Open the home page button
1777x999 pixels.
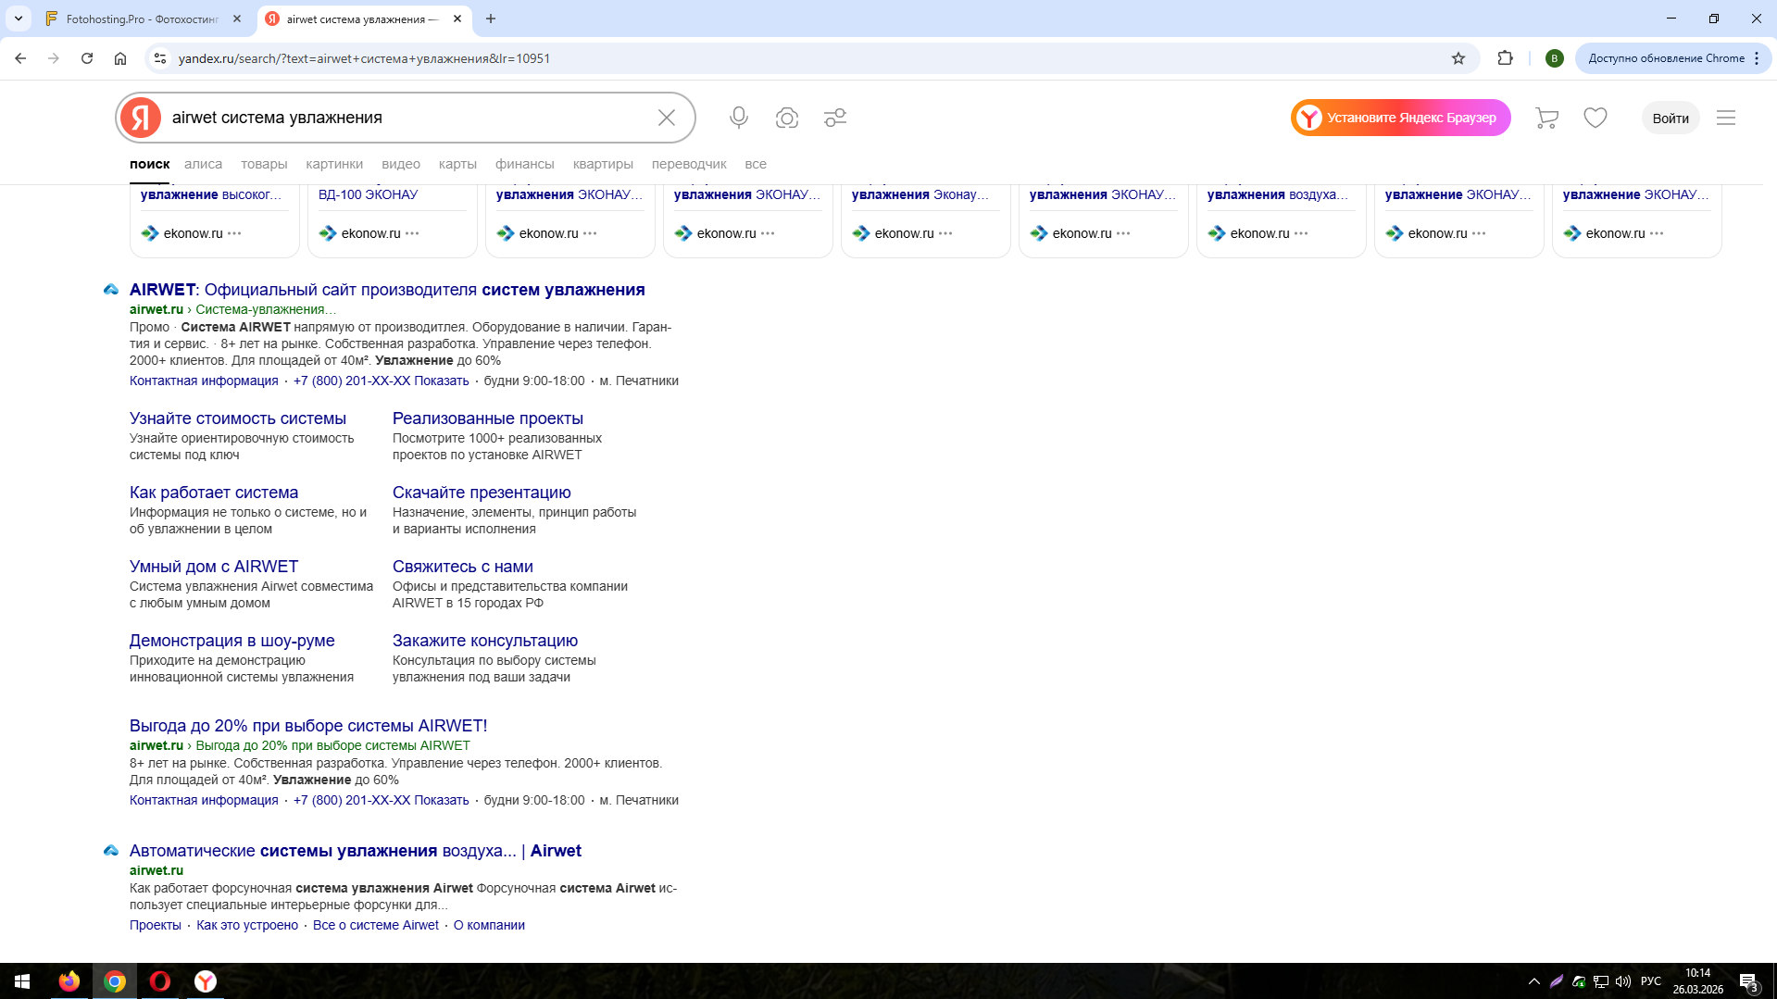pyautogui.click(x=120, y=58)
